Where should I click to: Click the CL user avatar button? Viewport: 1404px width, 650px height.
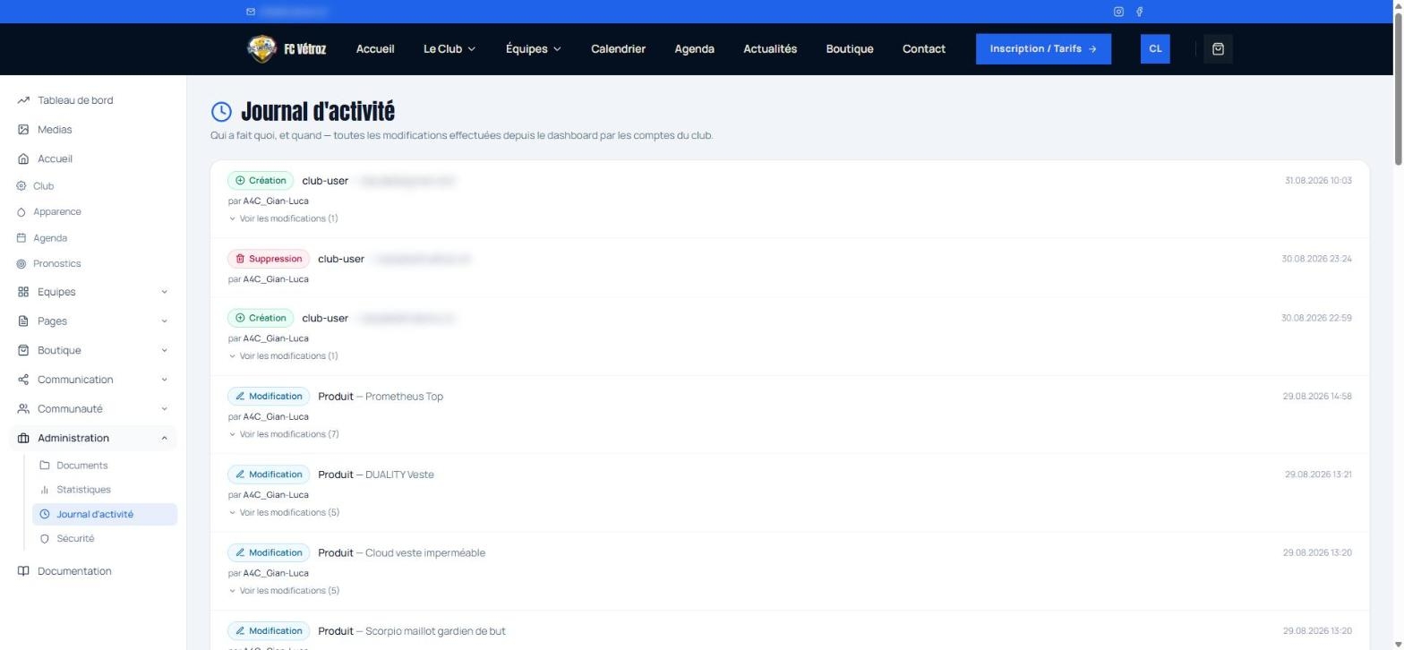(1155, 49)
